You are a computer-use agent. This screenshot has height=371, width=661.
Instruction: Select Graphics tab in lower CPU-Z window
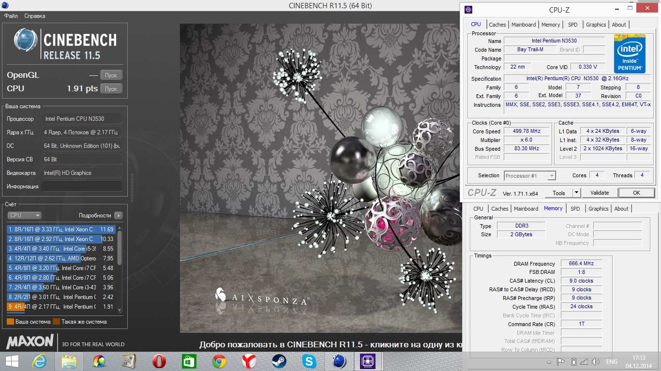tap(598, 209)
